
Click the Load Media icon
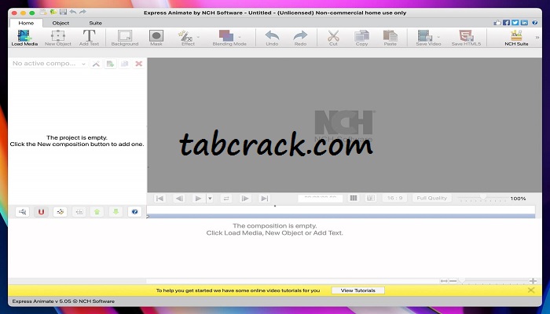coord(24,36)
